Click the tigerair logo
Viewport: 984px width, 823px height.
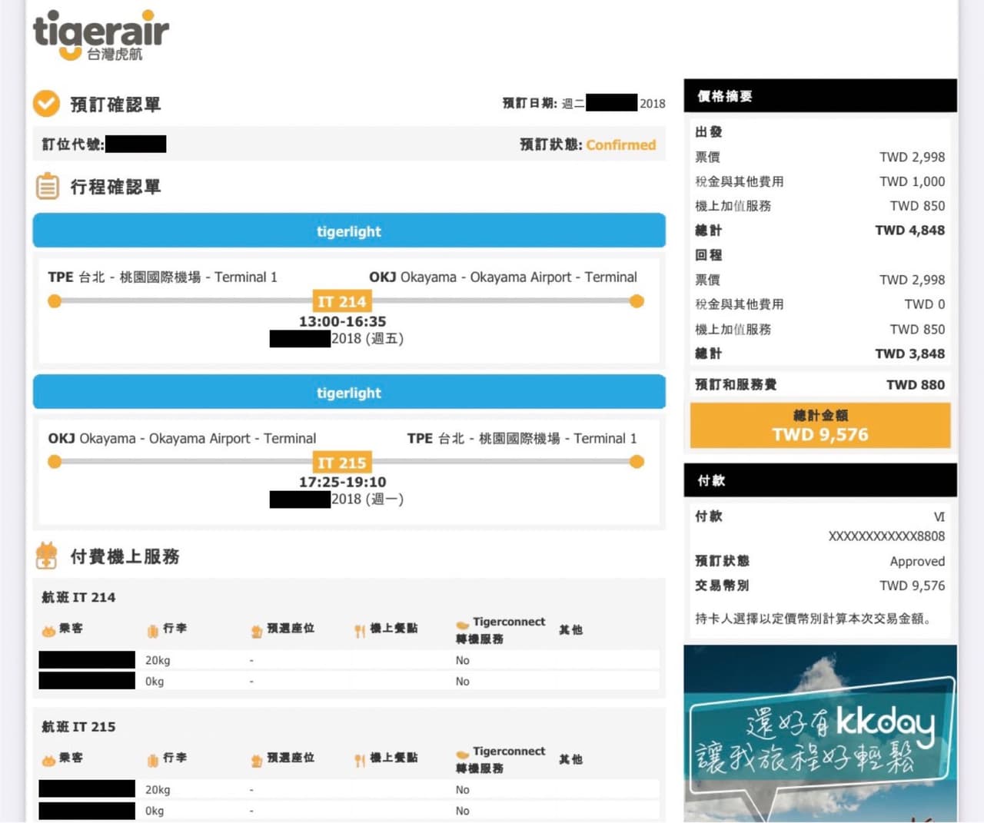(x=101, y=35)
